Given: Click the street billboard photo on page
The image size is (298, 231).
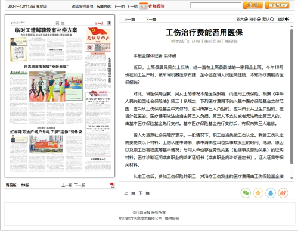Looking at the screenshot, I should click(x=46, y=145).
